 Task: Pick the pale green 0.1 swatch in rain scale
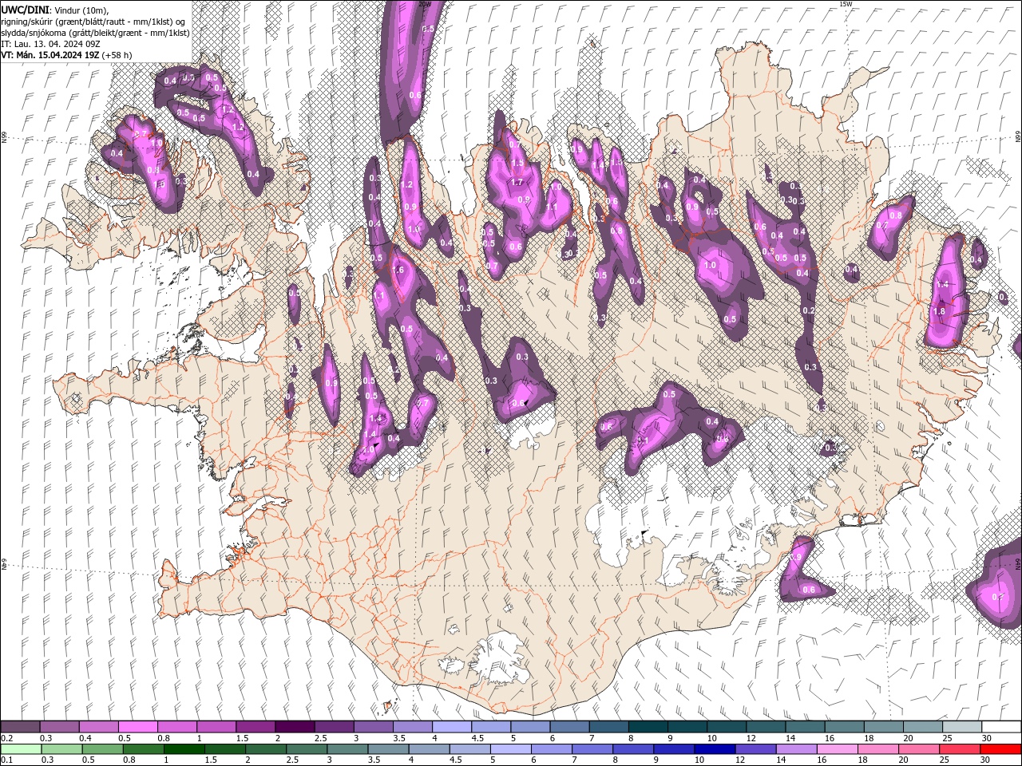click(21, 748)
